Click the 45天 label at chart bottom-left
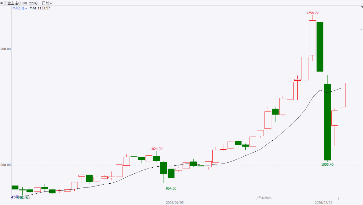 click(15, 197)
